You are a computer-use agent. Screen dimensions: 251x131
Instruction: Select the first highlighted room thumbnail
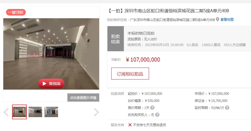(19, 112)
